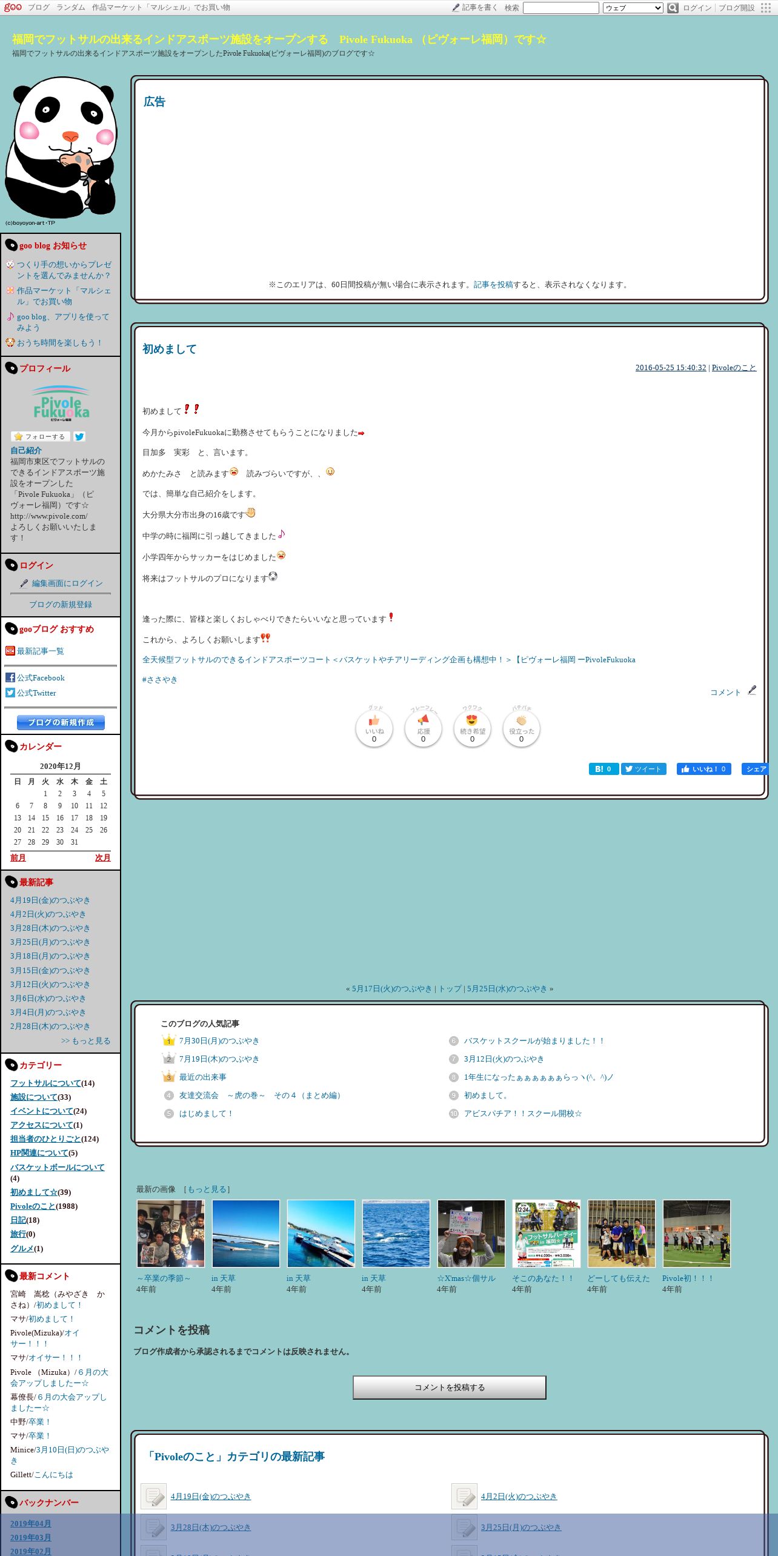Click the フォローする button
The image size is (778, 1556).
(40, 436)
